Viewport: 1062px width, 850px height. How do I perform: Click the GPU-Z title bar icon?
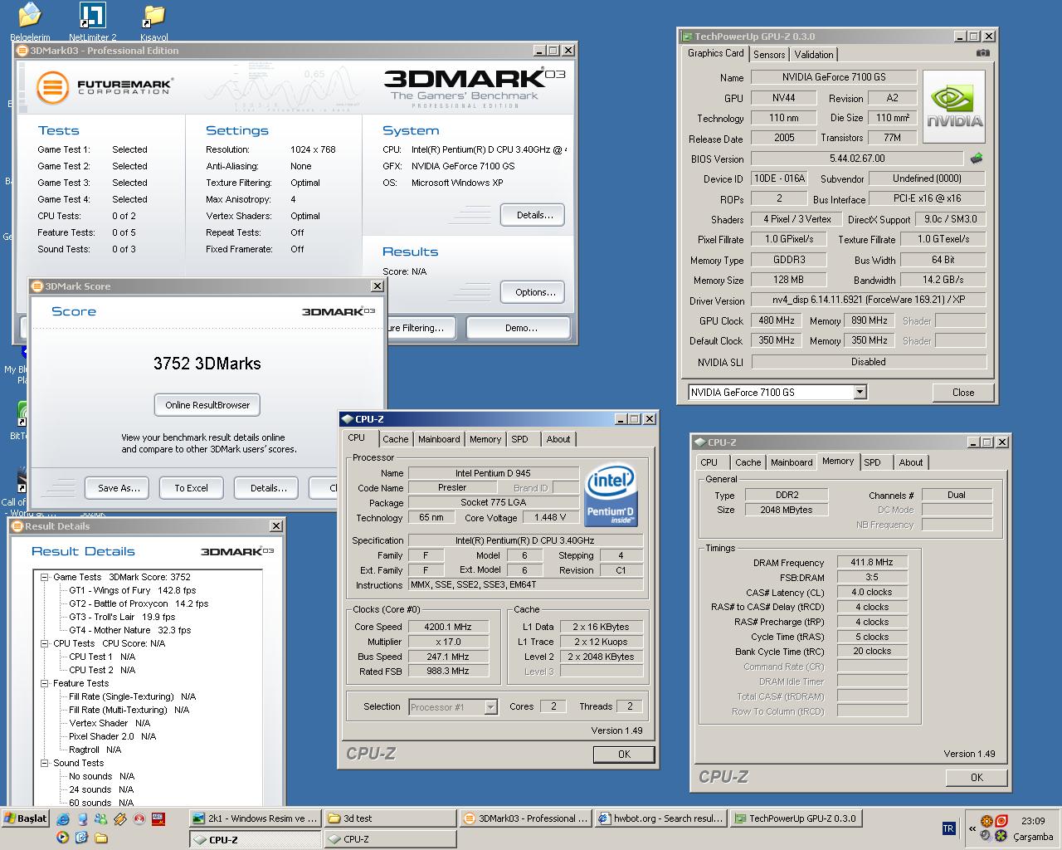[686, 37]
